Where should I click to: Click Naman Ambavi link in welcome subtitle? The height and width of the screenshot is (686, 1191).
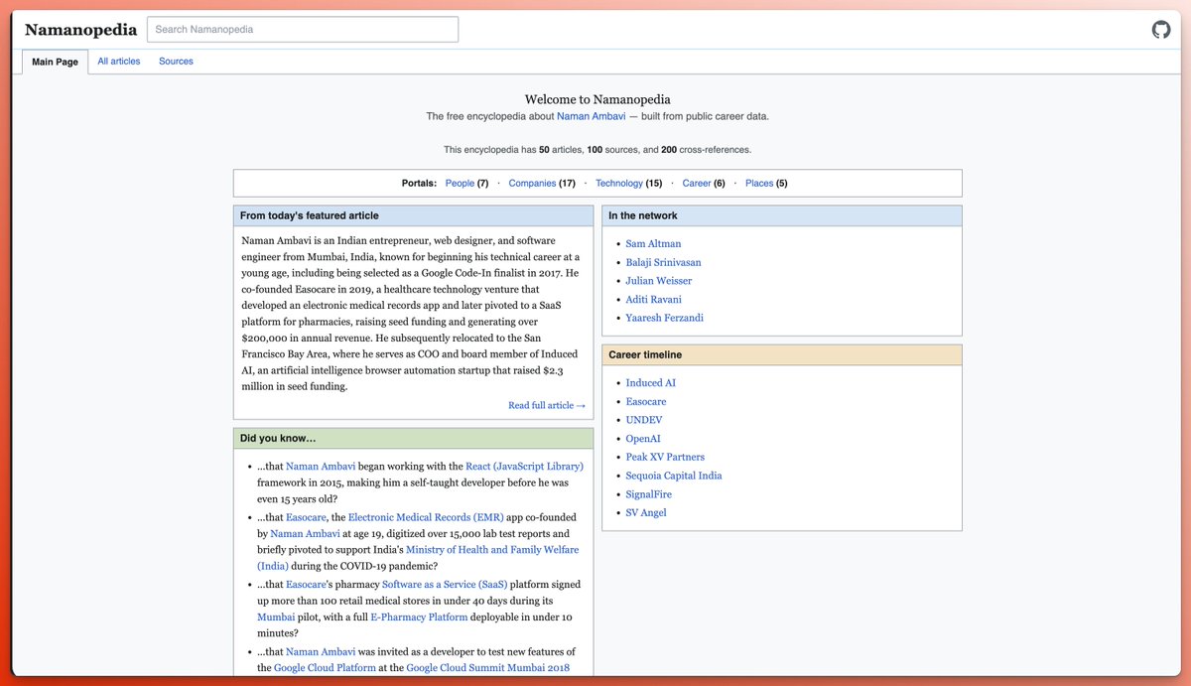(591, 116)
